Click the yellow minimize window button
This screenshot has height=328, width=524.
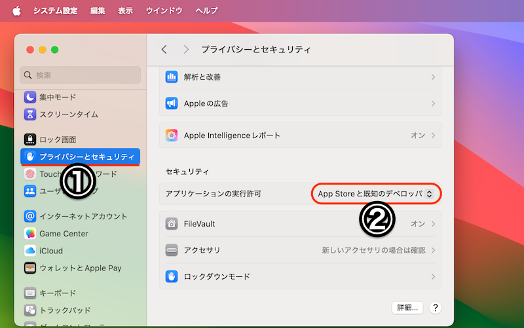[x=43, y=50]
